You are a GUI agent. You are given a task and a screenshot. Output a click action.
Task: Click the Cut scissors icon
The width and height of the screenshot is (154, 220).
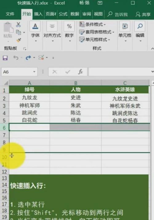tap(18, 24)
